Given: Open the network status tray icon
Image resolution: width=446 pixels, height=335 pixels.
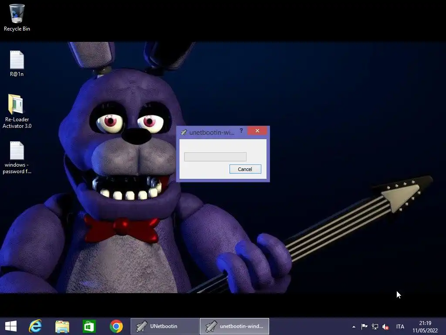Looking at the screenshot, I should [375, 326].
